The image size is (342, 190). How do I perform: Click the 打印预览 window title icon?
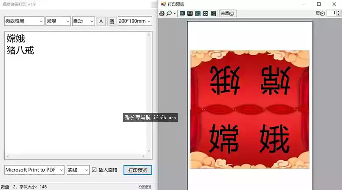point(163,4)
